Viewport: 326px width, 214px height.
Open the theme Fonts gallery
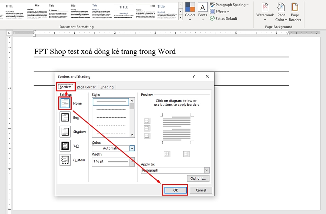[x=202, y=12]
